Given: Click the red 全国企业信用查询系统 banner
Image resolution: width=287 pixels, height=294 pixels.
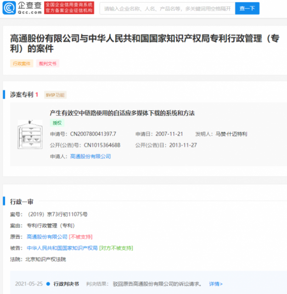Looking at the screenshot, I should click(x=69, y=8).
